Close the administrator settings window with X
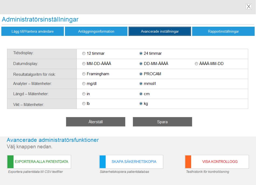Viewport: 256px width, 185px height. point(248,6)
